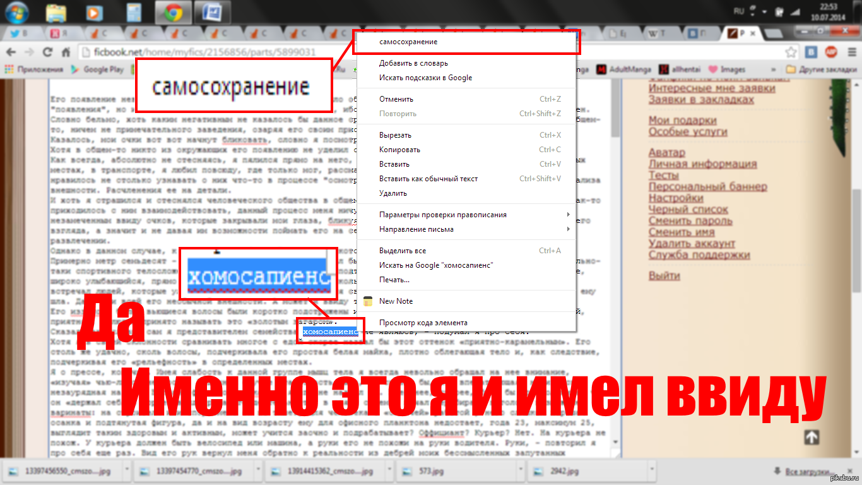Click the "Выйти" logout link
This screenshot has height=485, width=862.
664,276
